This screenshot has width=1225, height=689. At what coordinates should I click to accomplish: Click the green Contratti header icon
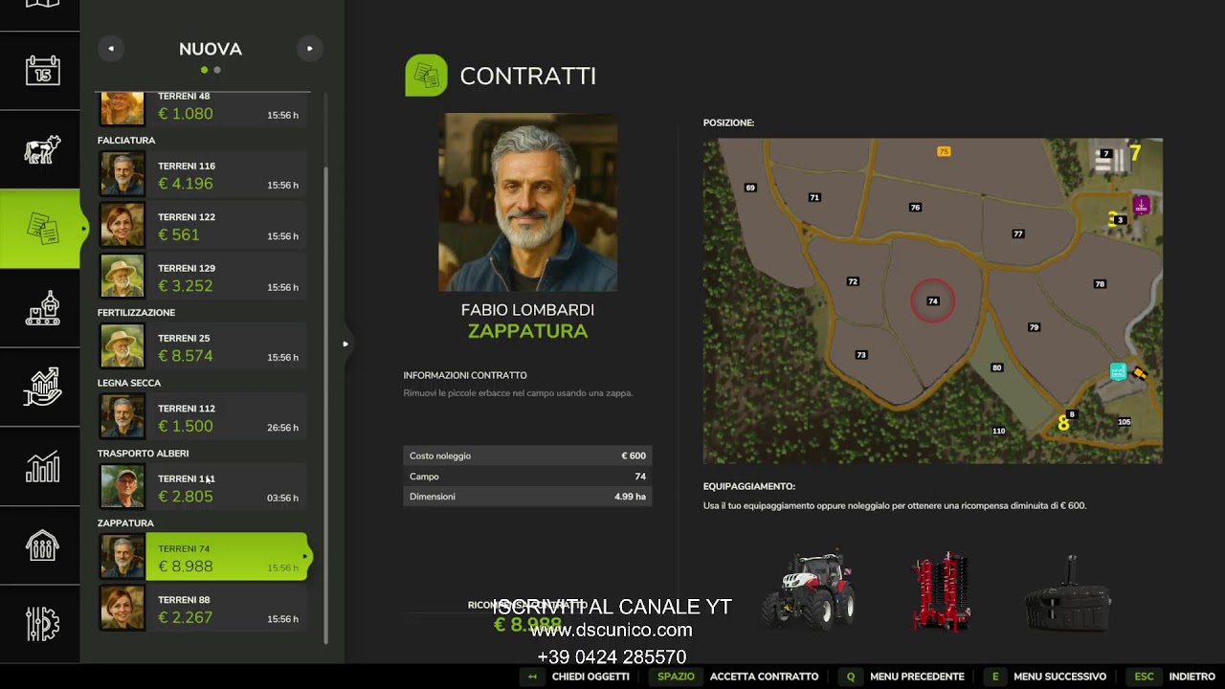[x=426, y=76]
